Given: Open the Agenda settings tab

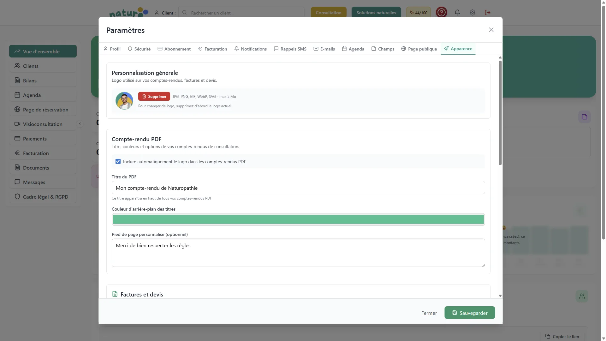Looking at the screenshot, I should [353, 49].
